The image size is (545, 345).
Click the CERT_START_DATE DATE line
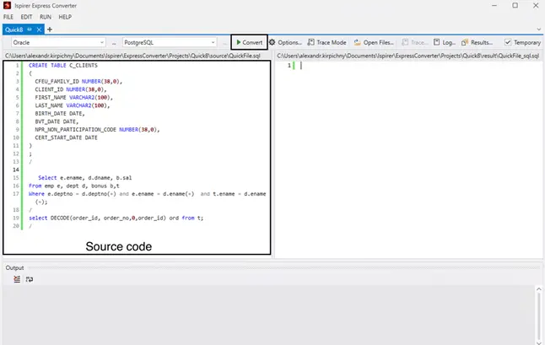66,137
